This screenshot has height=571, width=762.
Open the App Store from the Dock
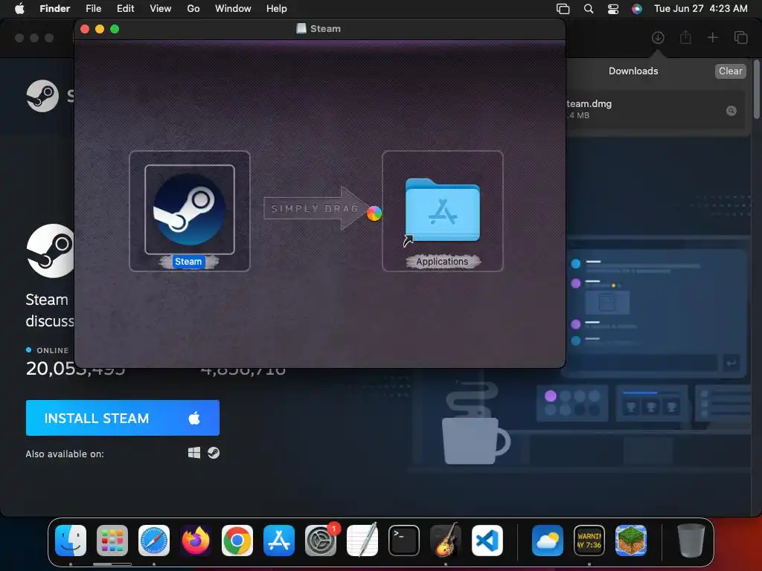pos(279,540)
